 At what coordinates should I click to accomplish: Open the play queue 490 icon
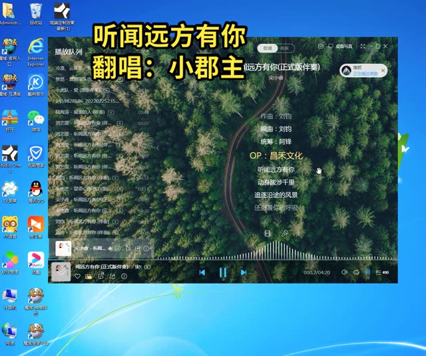[x=382, y=272]
